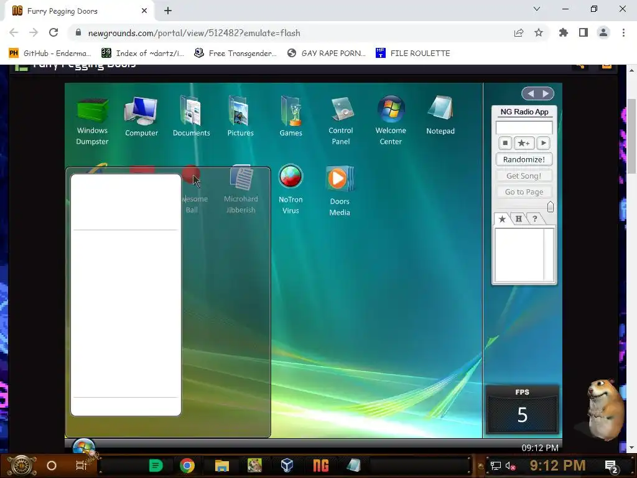Open the Newgrounds NG taskbar icon
Image resolution: width=637 pixels, height=478 pixels.
tap(320, 466)
